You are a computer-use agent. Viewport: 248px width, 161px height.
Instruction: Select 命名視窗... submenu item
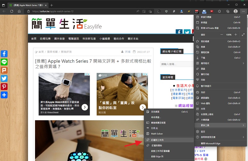(169, 117)
